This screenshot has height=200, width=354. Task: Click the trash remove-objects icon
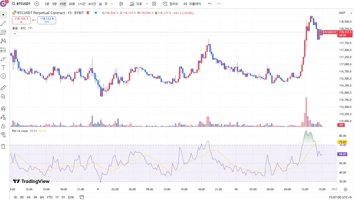[3, 146]
